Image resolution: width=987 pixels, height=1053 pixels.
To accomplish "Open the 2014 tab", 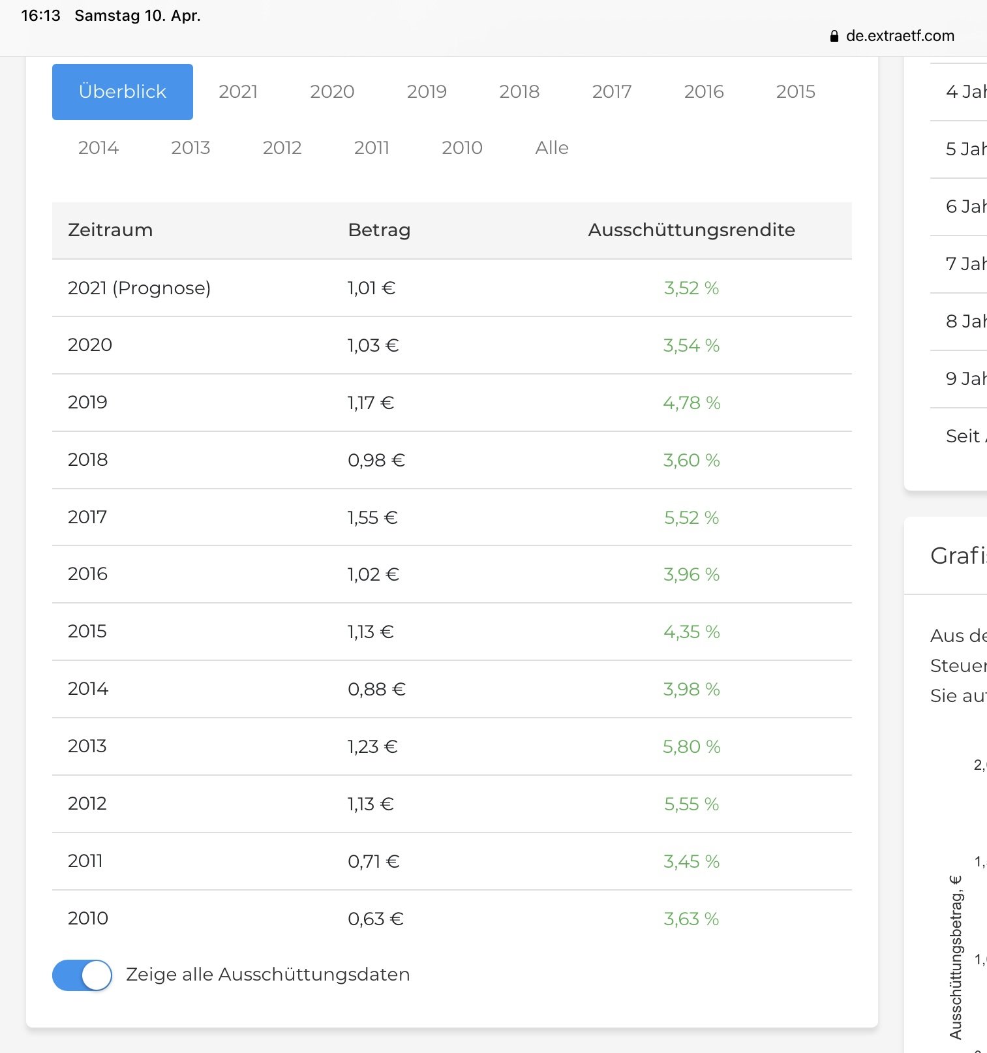I will 99,148.
